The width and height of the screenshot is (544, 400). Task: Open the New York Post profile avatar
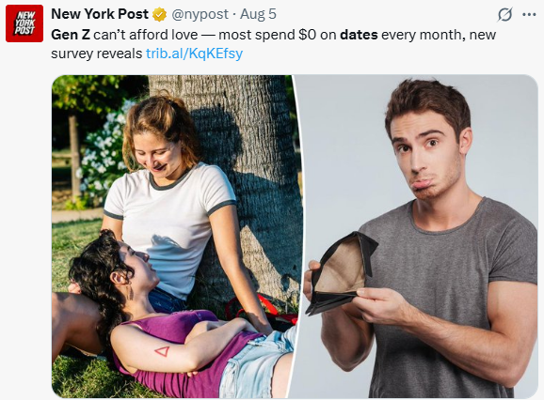[24, 23]
